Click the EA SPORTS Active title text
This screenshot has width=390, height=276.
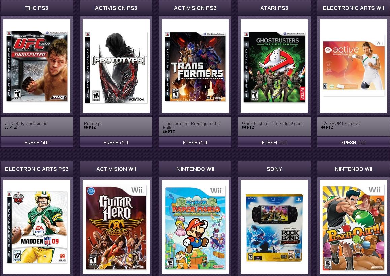point(340,123)
